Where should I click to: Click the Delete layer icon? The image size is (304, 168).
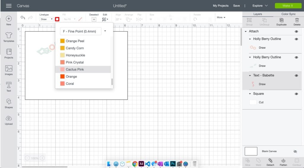297,20
